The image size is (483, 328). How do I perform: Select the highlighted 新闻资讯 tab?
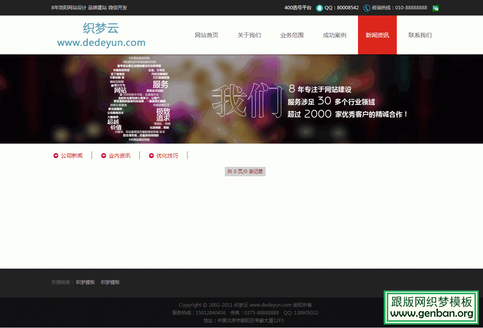tap(377, 35)
